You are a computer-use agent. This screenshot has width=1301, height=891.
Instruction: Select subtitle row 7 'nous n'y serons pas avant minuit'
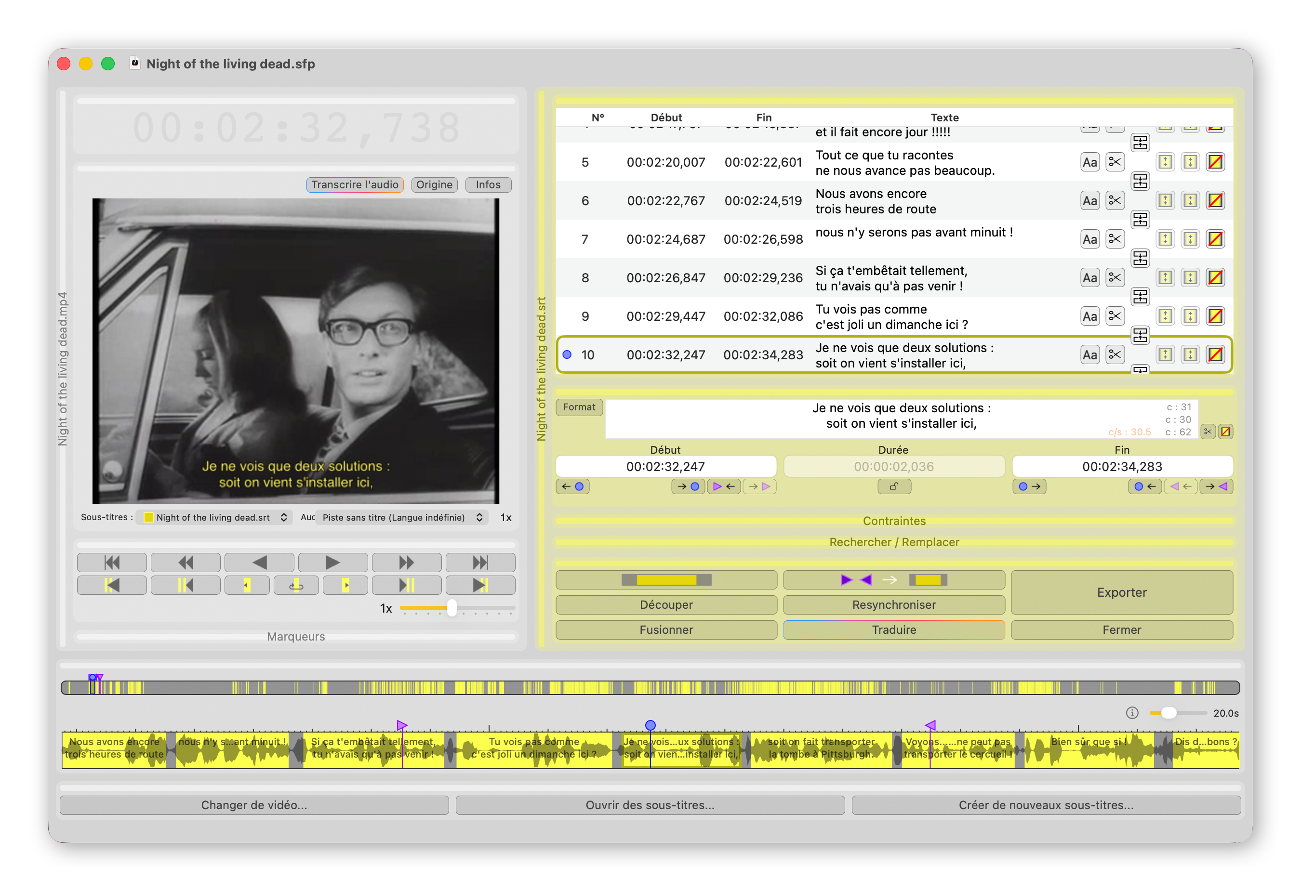coord(894,239)
